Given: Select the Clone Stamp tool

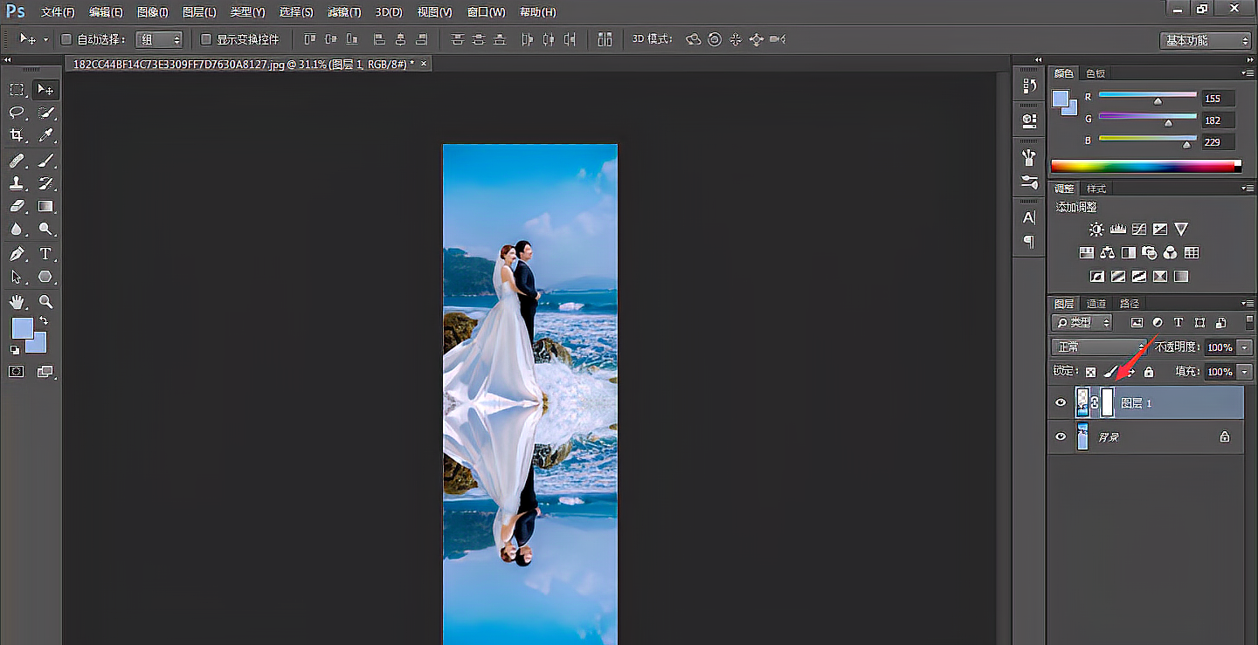Looking at the screenshot, I should pyautogui.click(x=17, y=183).
